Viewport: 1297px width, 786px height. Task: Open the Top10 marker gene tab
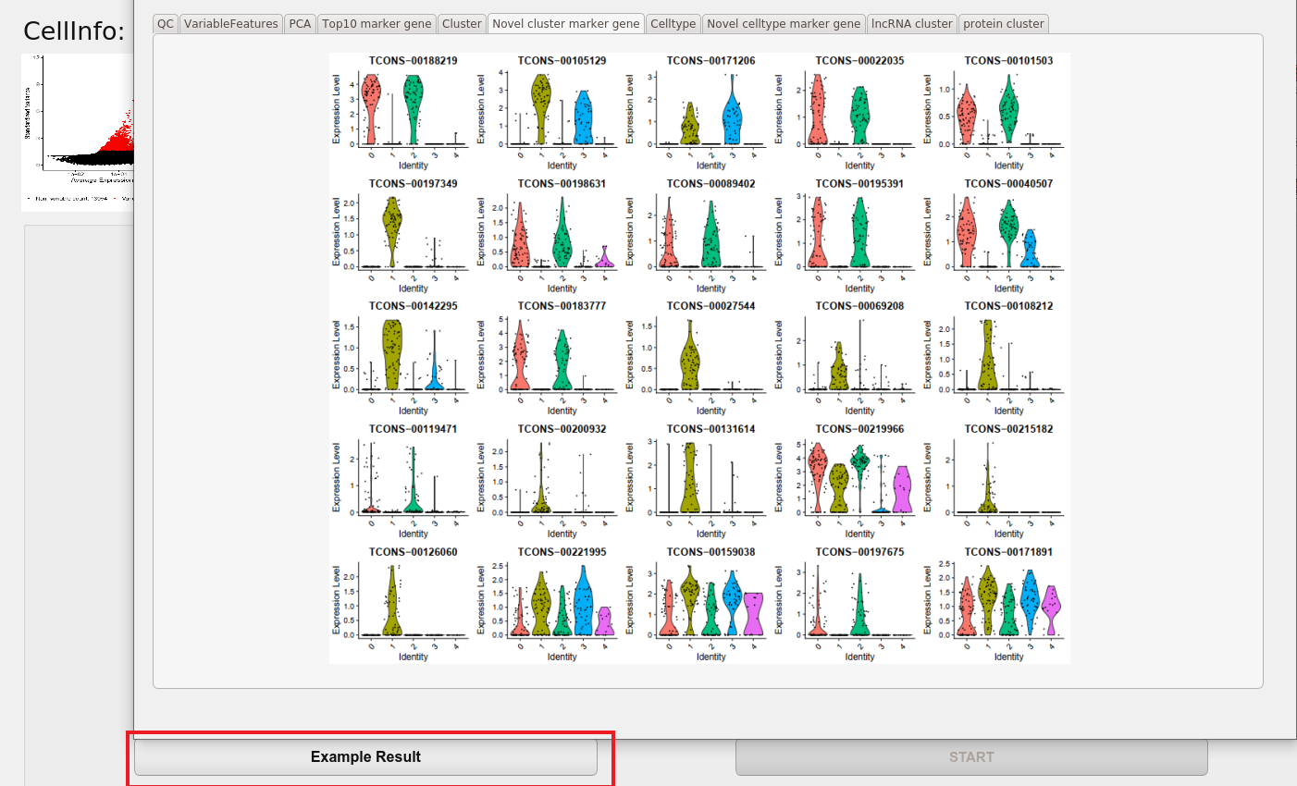coord(377,24)
